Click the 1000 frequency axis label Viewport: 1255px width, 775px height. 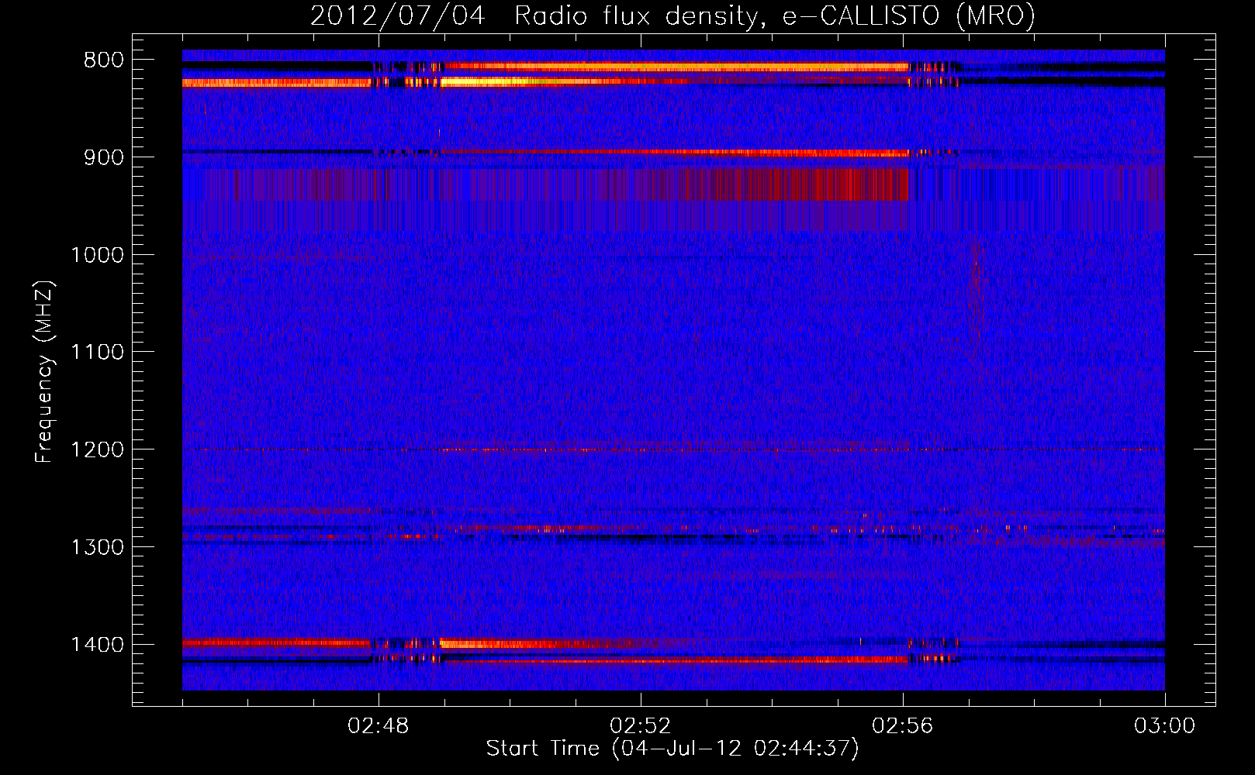97,255
